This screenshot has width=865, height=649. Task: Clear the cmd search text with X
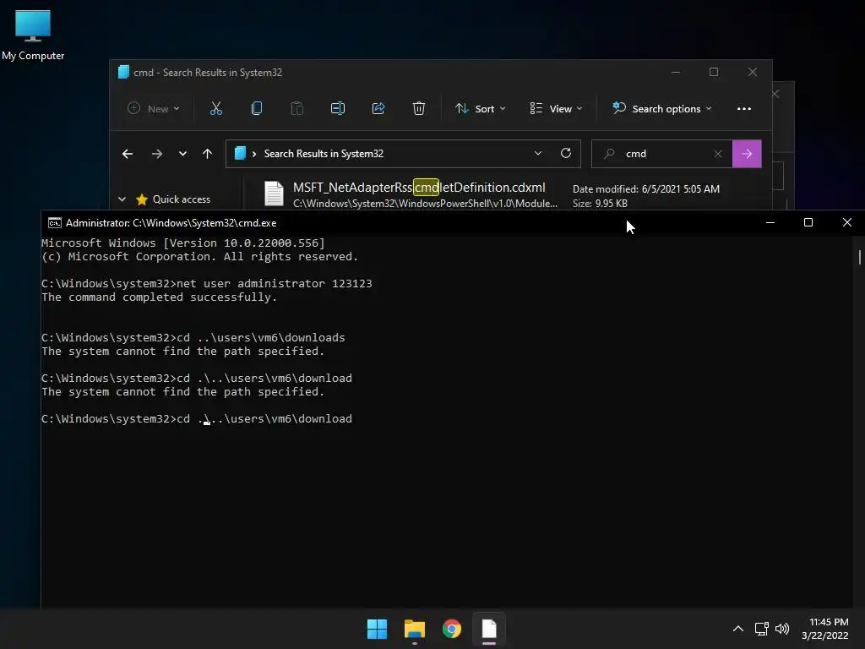click(718, 154)
